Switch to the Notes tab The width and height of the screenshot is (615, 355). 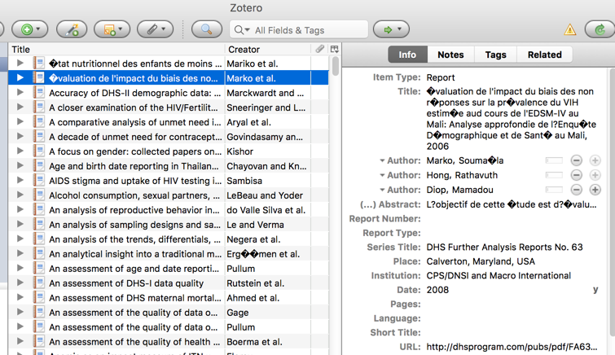point(450,55)
